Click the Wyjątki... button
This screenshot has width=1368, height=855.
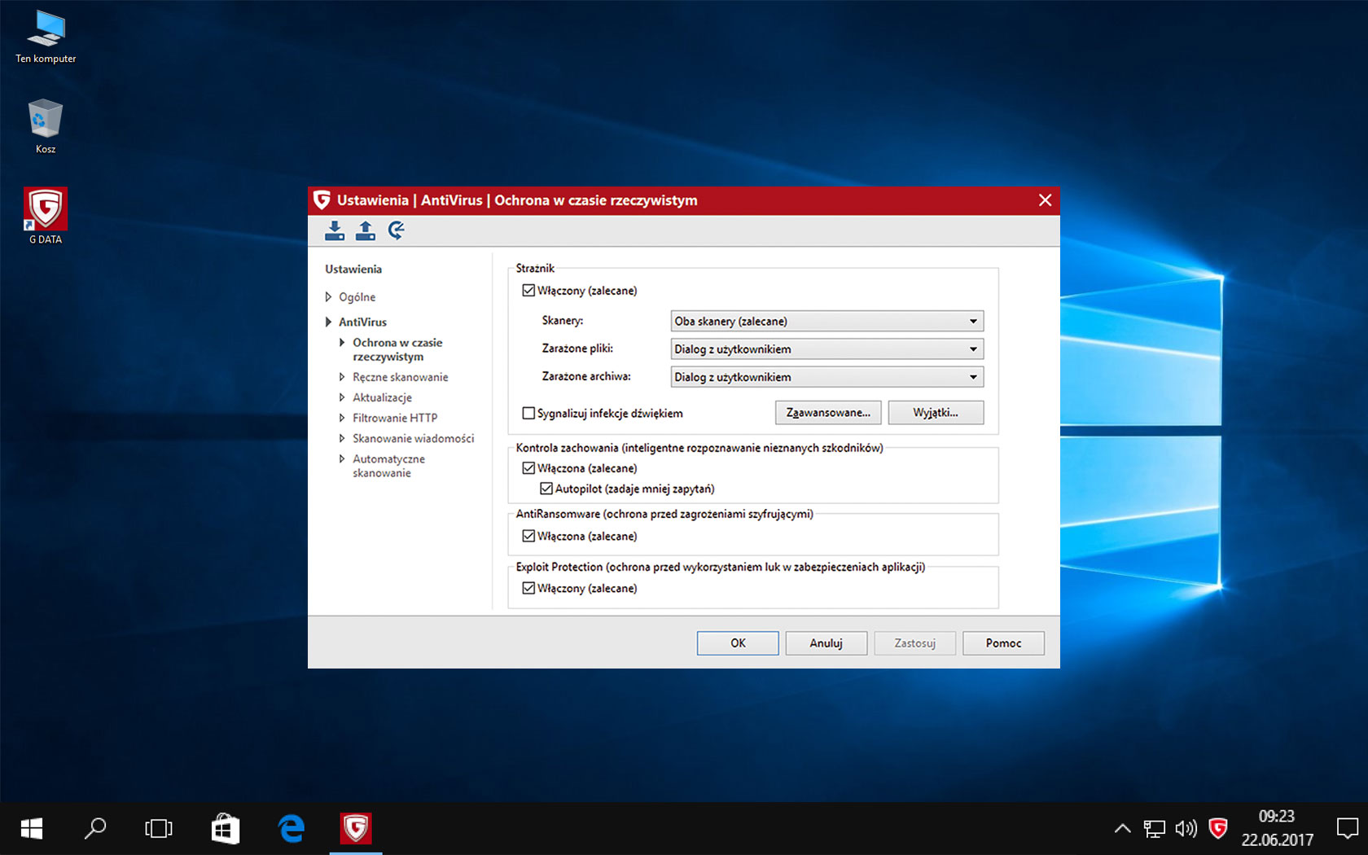pos(936,413)
